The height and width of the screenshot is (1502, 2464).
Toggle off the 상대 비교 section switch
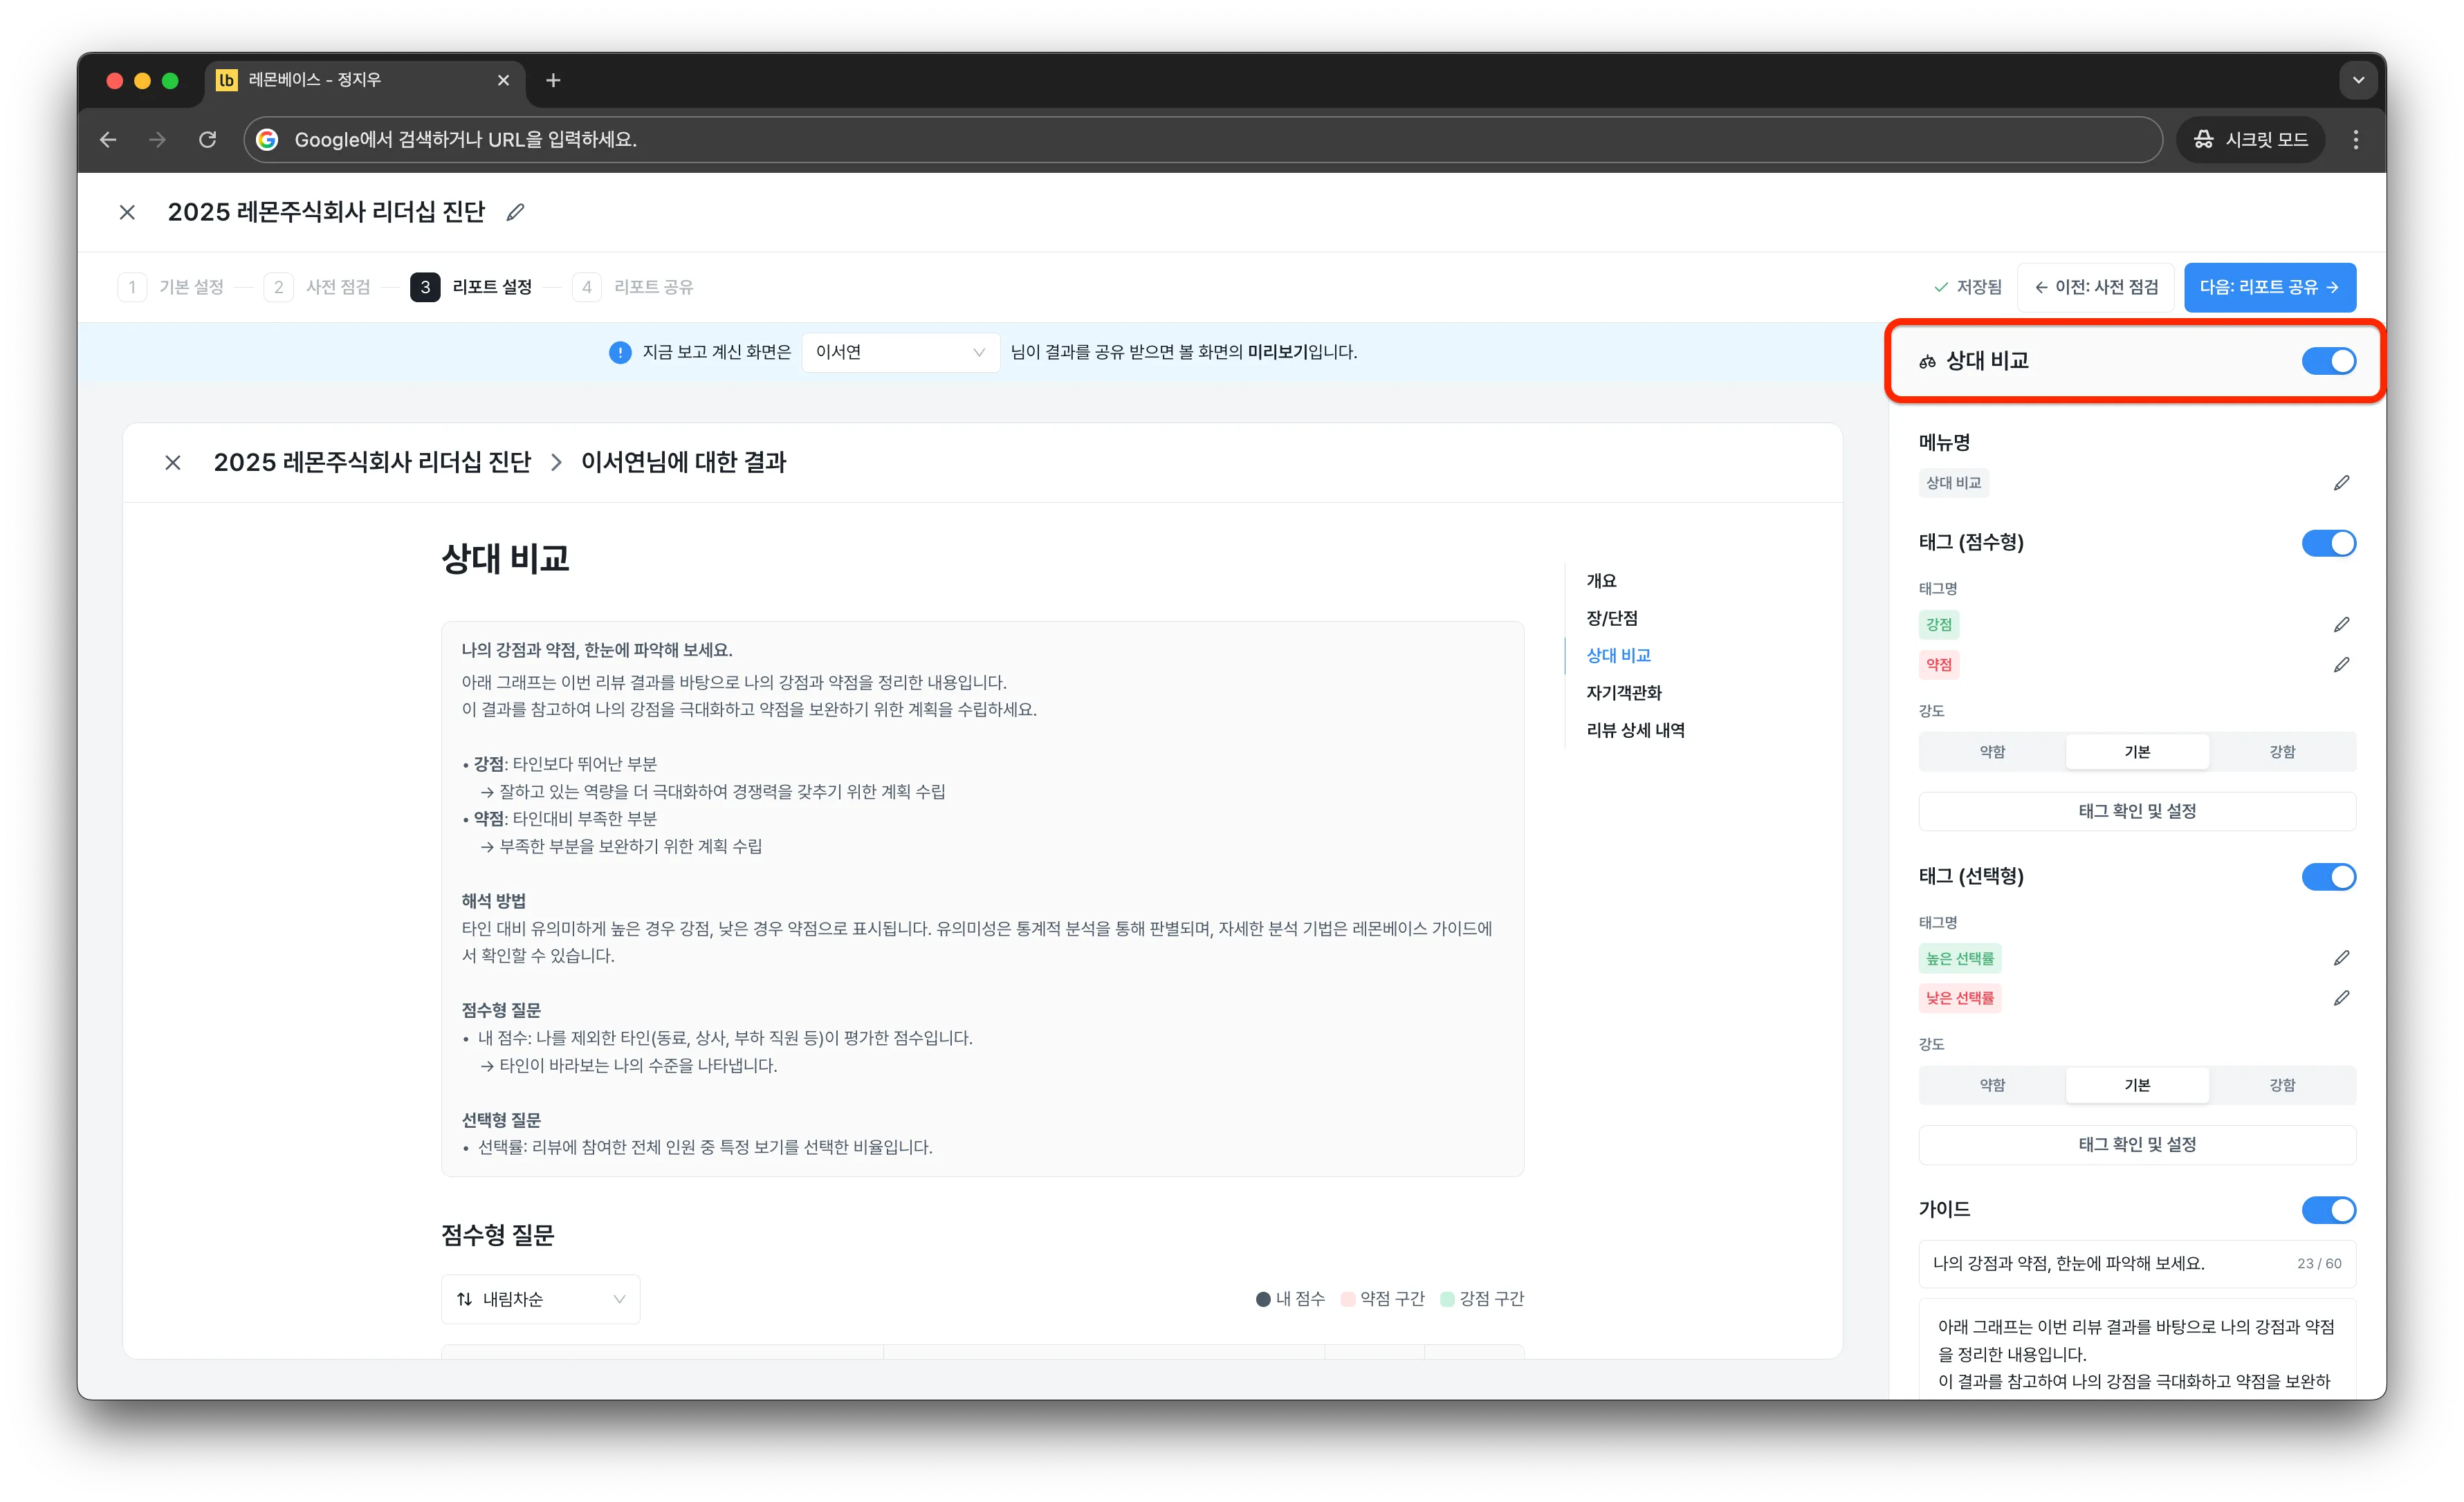coord(2328,361)
